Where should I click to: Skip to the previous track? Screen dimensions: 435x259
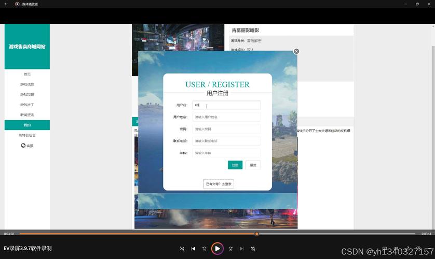click(x=193, y=249)
